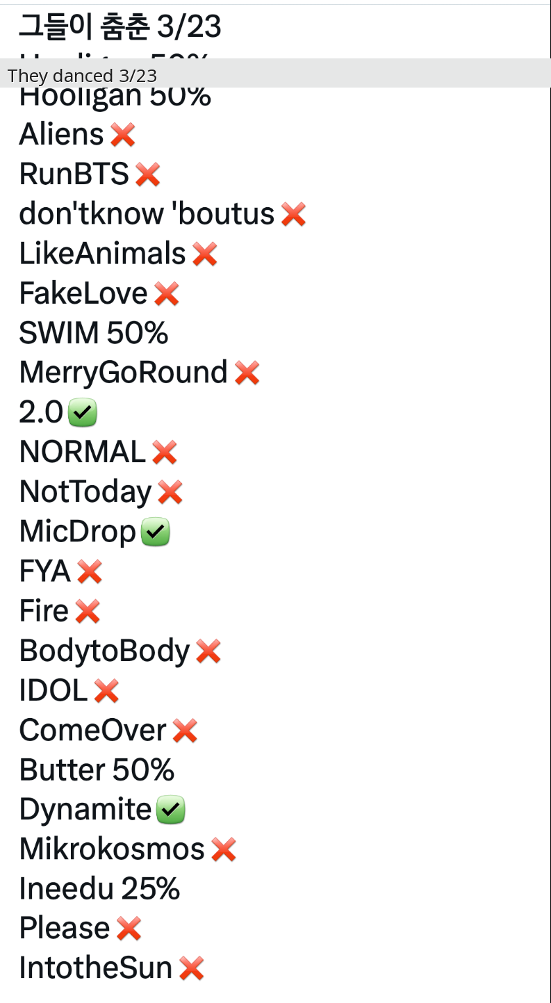Click the green check mark after Dynamite
The width and height of the screenshot is (551, 1003).
[x=171, y=810]
